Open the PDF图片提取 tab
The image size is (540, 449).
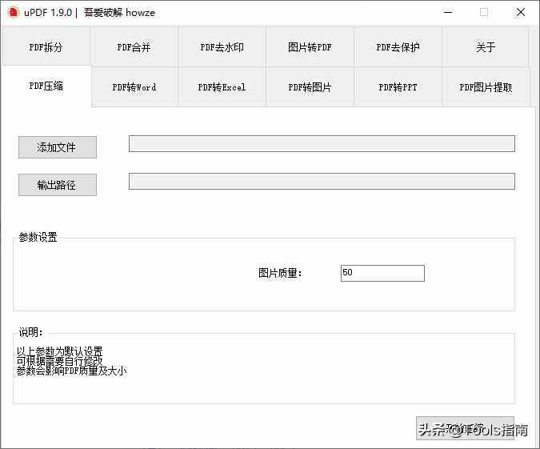tap(486, 87)
